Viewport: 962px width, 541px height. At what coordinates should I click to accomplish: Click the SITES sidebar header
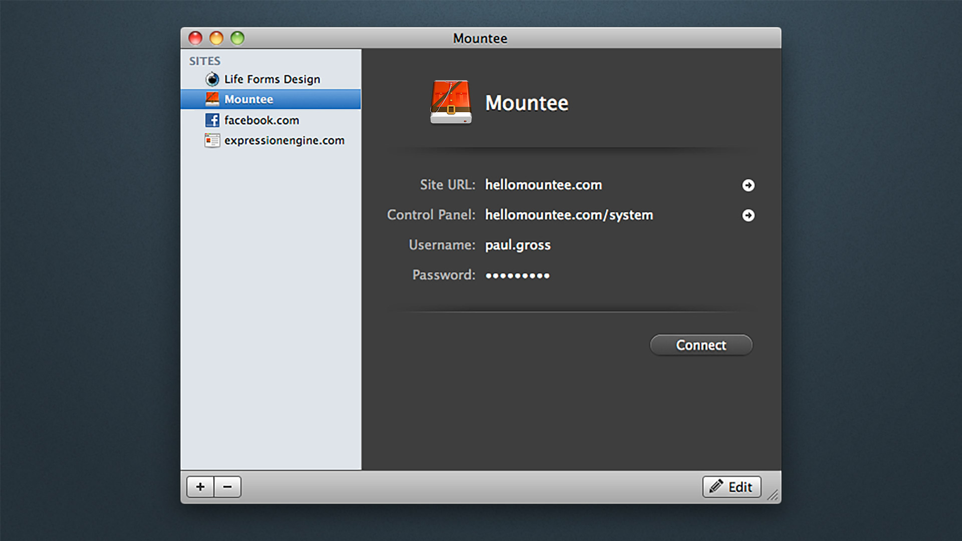click(204, 61)
